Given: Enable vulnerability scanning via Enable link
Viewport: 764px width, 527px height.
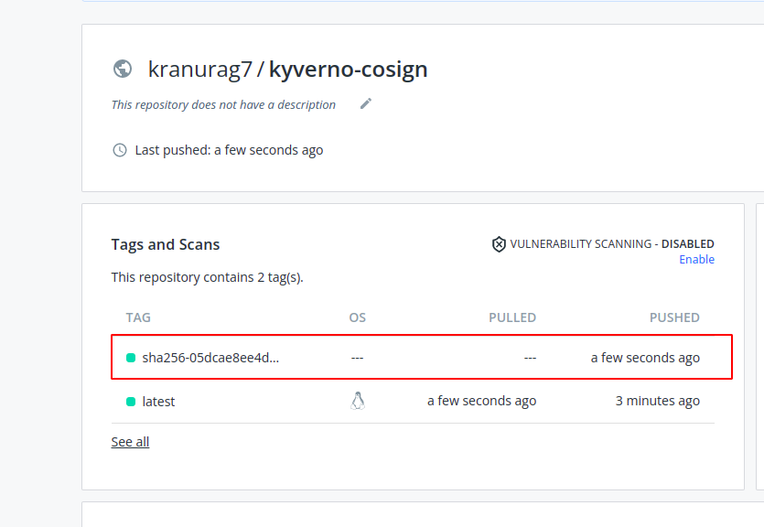Looking at the screenshot, I should 697,260.
